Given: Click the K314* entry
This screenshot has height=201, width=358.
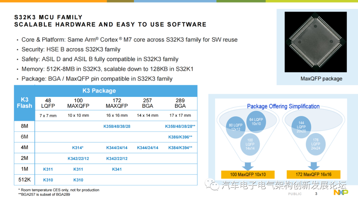Looking at the screenshot, I should (78, 148).
